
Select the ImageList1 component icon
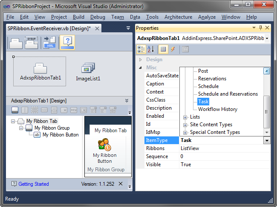pyautogui.click(x=88, y=68)
